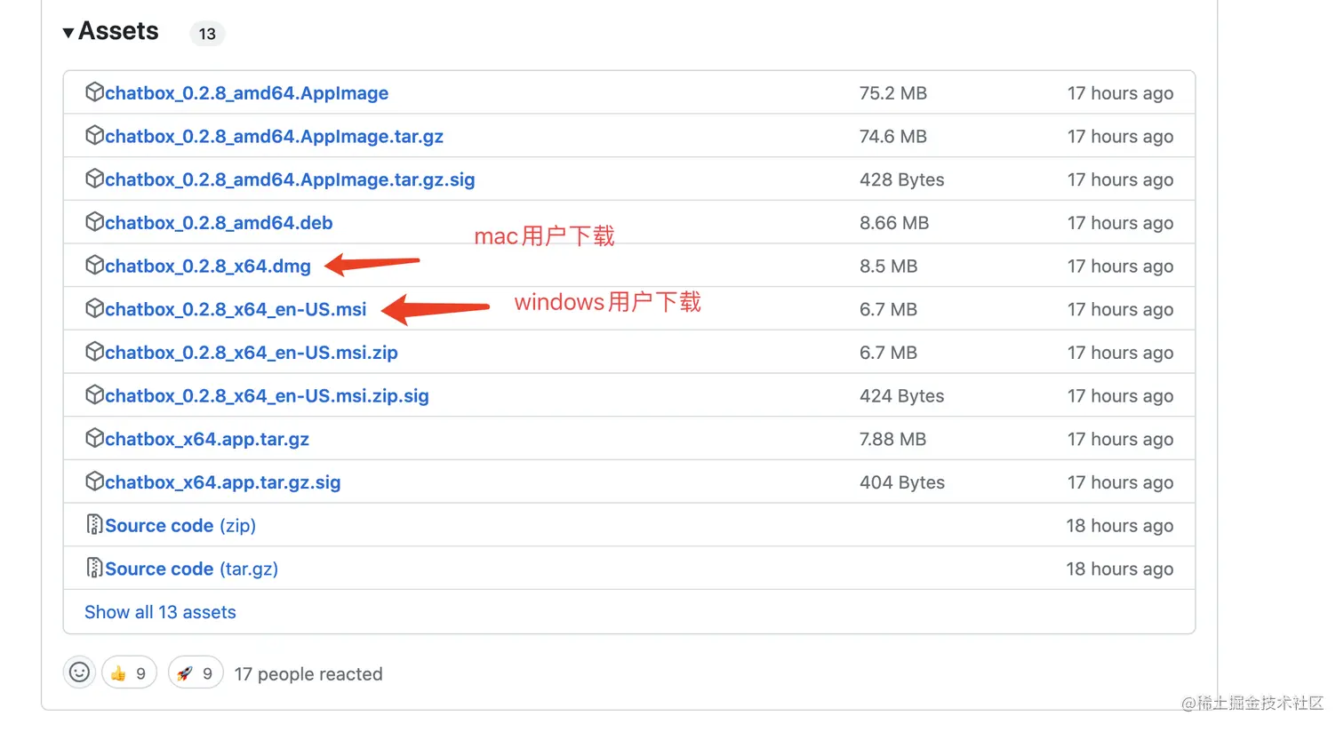This screenshot has height=732, width=1344.
Task: Toggle the thumbs-up reaction with 9
Action: click(x=129, y=673)
